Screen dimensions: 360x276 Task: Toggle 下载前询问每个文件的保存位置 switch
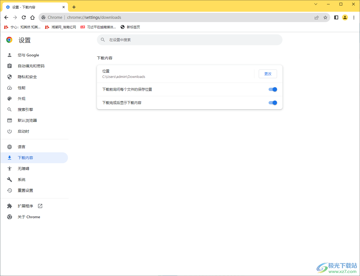(273, 89)
